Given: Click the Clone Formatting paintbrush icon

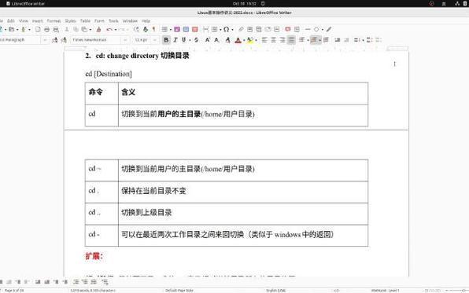Looking at the screenshot, I should pos(98,29).
